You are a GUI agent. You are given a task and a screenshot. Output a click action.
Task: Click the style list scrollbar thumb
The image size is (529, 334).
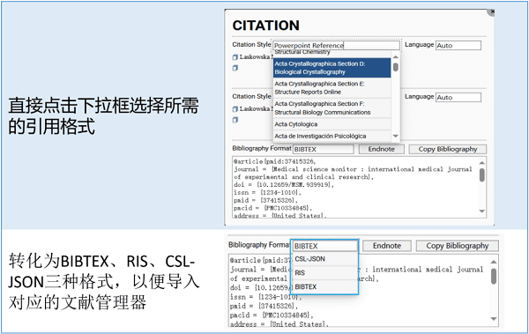pos(396,67)
